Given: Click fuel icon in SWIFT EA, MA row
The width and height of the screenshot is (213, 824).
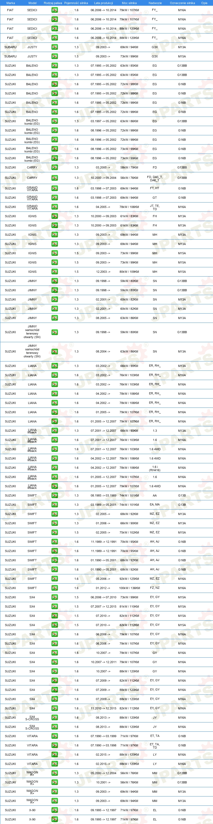Looking at the screenshot, I should tap(54, 505).
